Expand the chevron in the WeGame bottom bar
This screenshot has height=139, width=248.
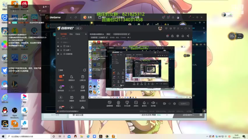pos(167,115)
